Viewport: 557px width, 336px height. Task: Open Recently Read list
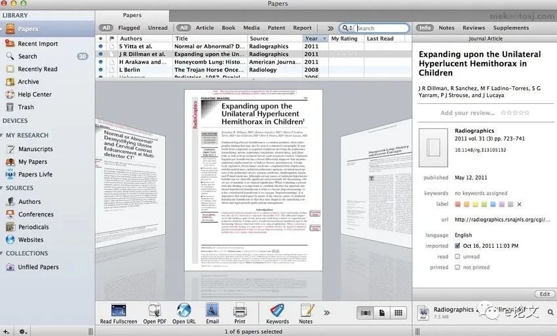37,69
